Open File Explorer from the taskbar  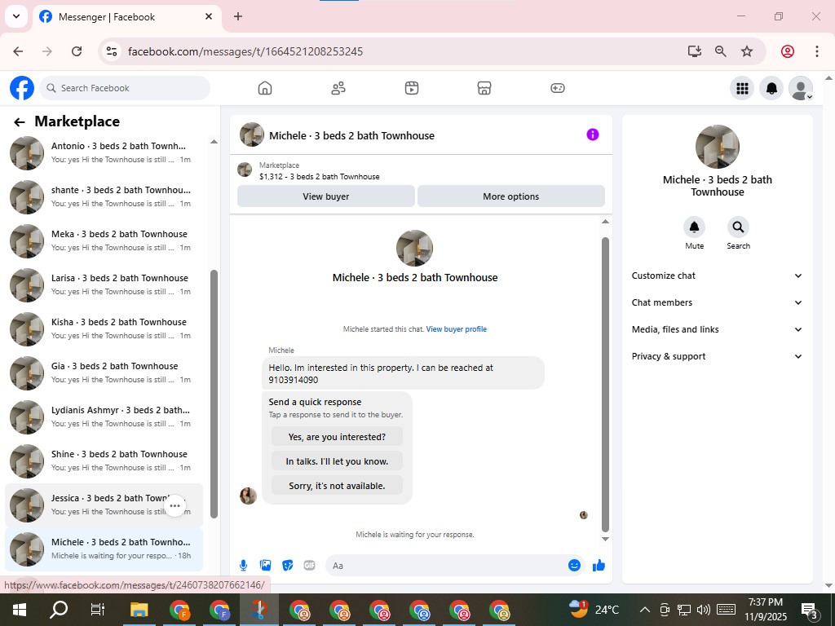point(139,610)
